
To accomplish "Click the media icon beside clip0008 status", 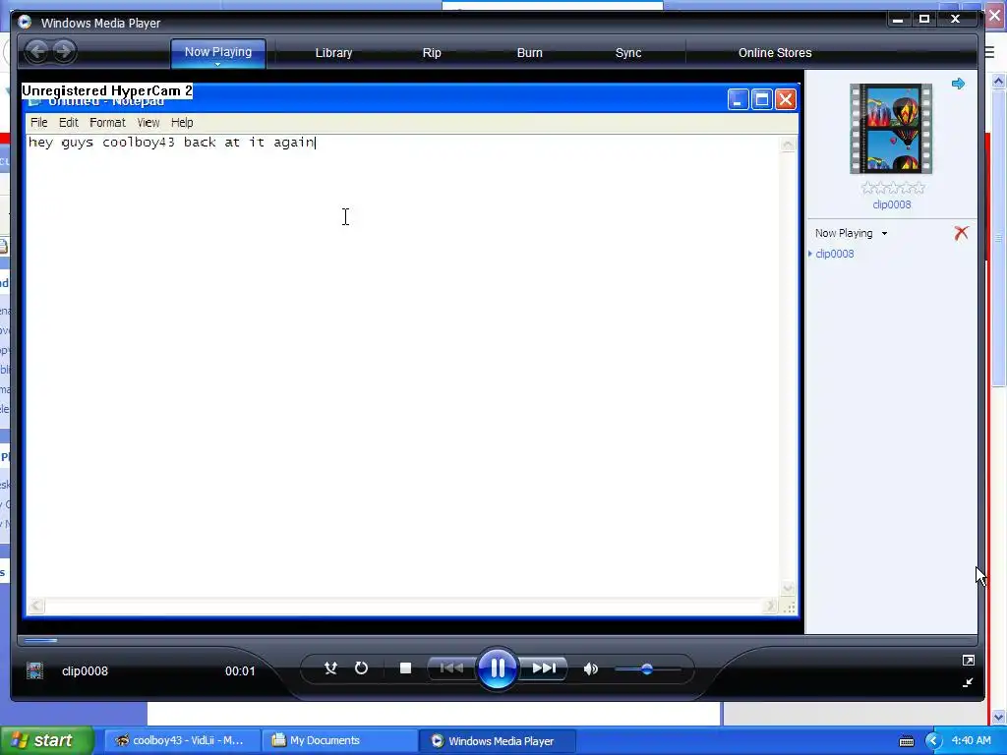I will pyautogui.click(x=34, y=670).
